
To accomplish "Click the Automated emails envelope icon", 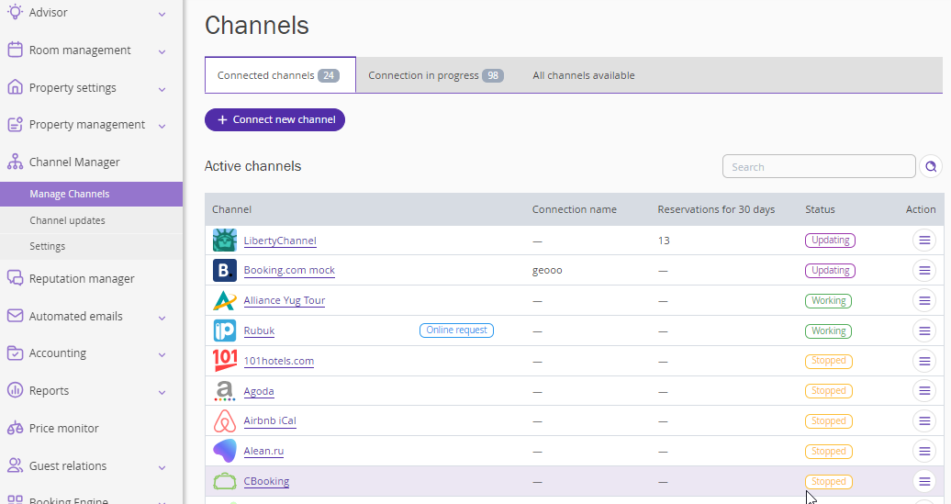I will pyautogui.click(x=16, y=316).
